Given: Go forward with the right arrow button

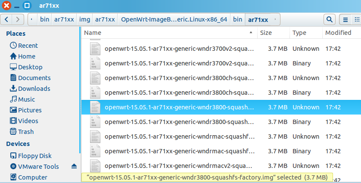Looking at the screenshot, I should click(x=18, y=19).
